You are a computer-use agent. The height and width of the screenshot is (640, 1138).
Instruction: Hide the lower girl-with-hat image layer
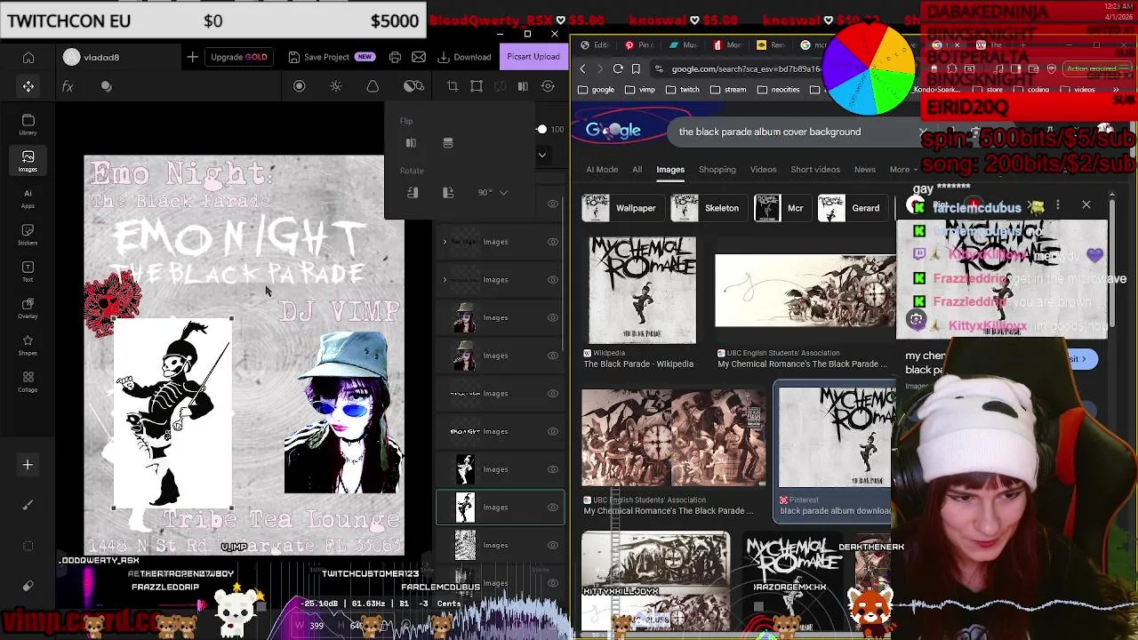(553, 356)
